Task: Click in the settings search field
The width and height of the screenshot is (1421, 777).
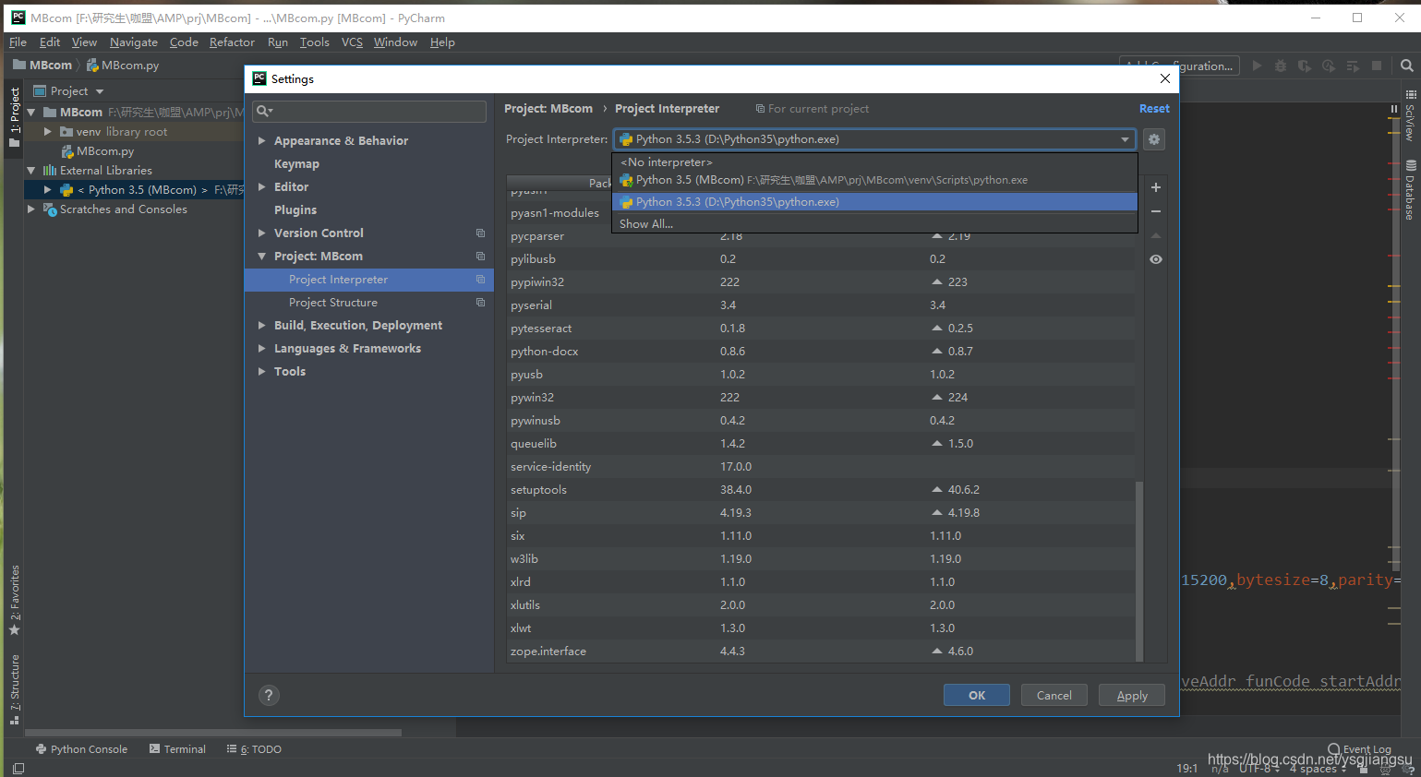Action: click(x=369, y=111)
